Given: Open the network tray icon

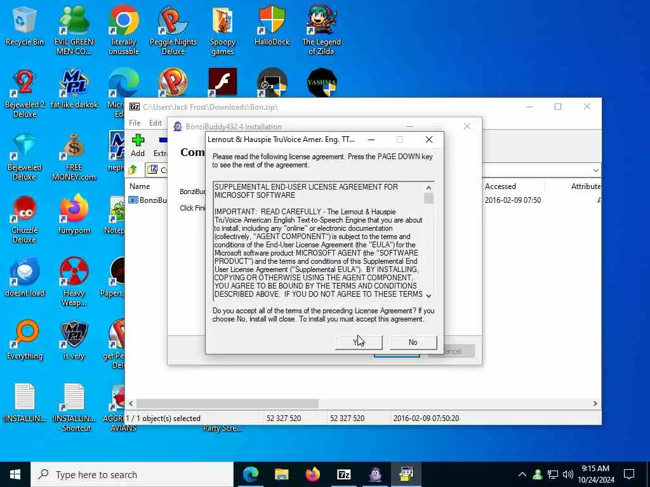Looking at the screenshot, I should pyautogui.click(x=553, y=474).
